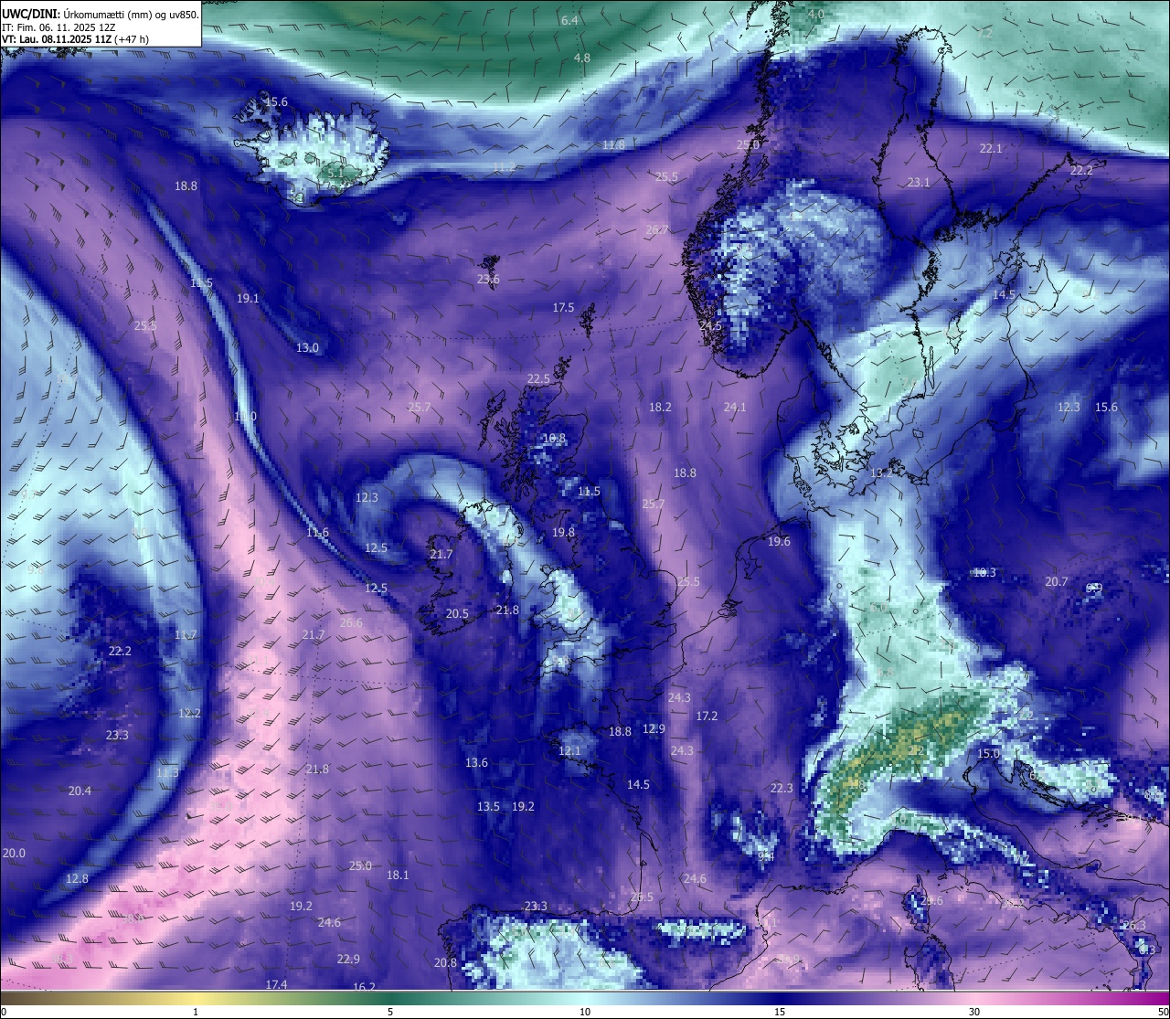This screenshot has width=1170, height=1019.
Task: Click the 17.4 map value
Action: click(x=276, y=985)
